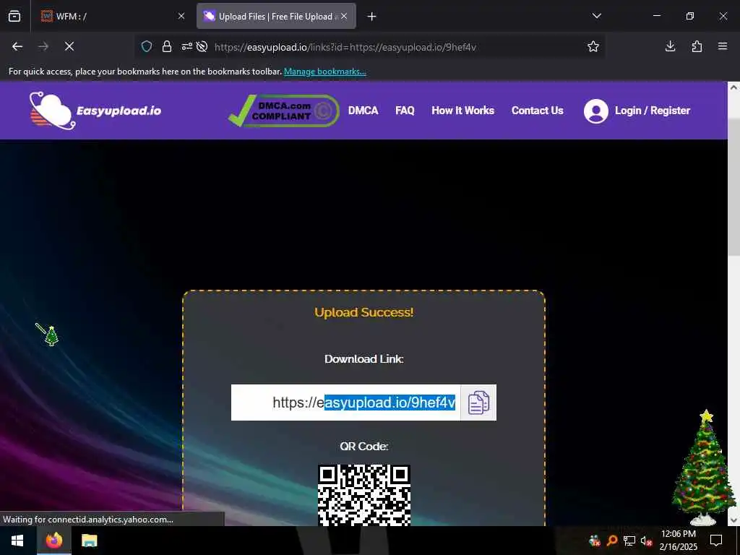
Task: Open the site permissions icon in address bar
Action: coord(187,46)
